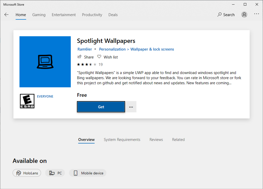
Task: Select the Overview section tab
Action: coord(86,140)
